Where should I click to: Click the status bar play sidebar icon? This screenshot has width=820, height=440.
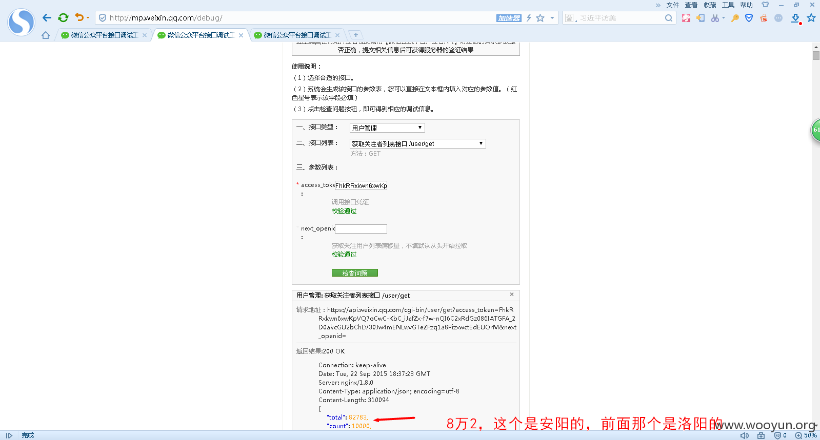9,435
